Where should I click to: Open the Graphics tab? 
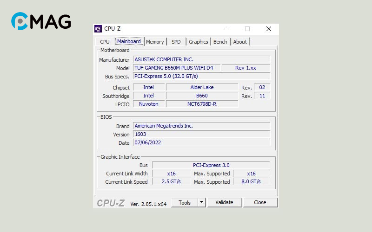tap(199, 42)
